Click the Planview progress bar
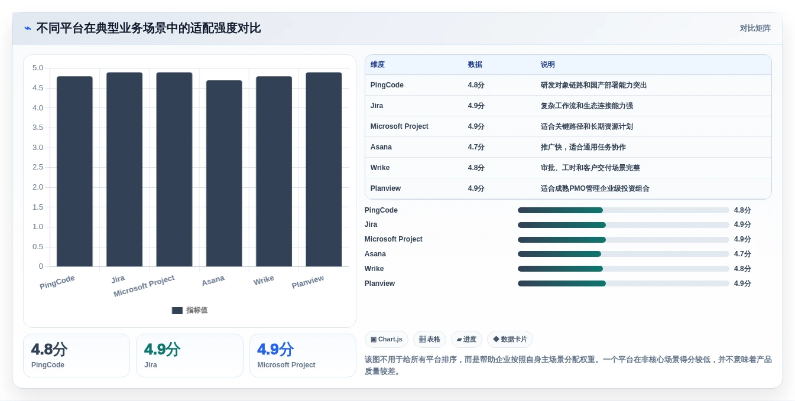 624,283
